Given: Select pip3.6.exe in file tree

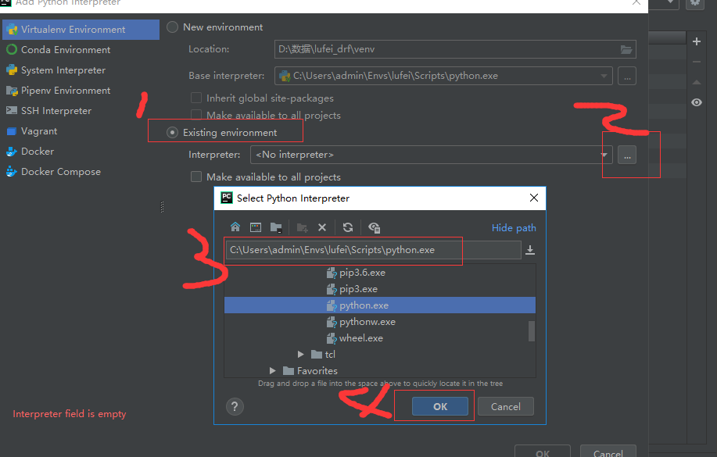Looking at the screenshot, I should tap(362, 273).
